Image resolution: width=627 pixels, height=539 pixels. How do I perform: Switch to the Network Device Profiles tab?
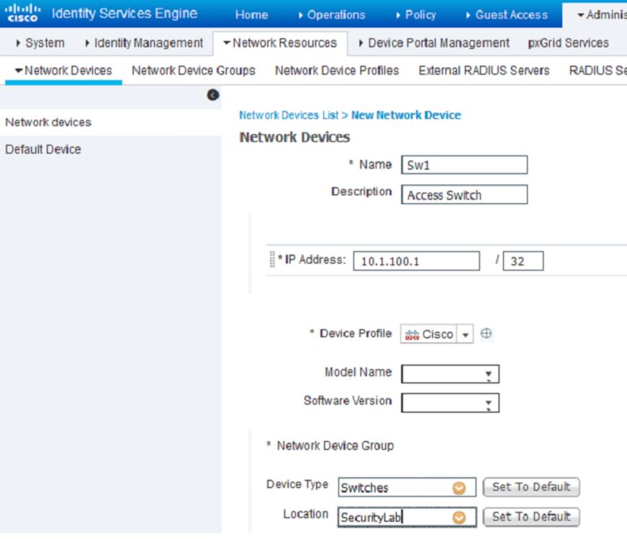[x=337, y=71]
